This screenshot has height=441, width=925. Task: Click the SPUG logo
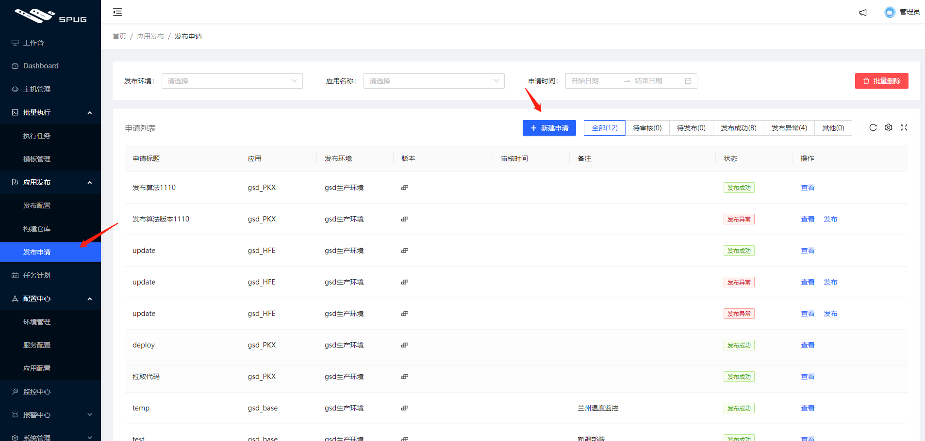tap(50, 16)
